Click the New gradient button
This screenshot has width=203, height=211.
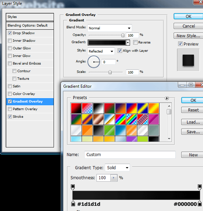[x=193, y=155]
